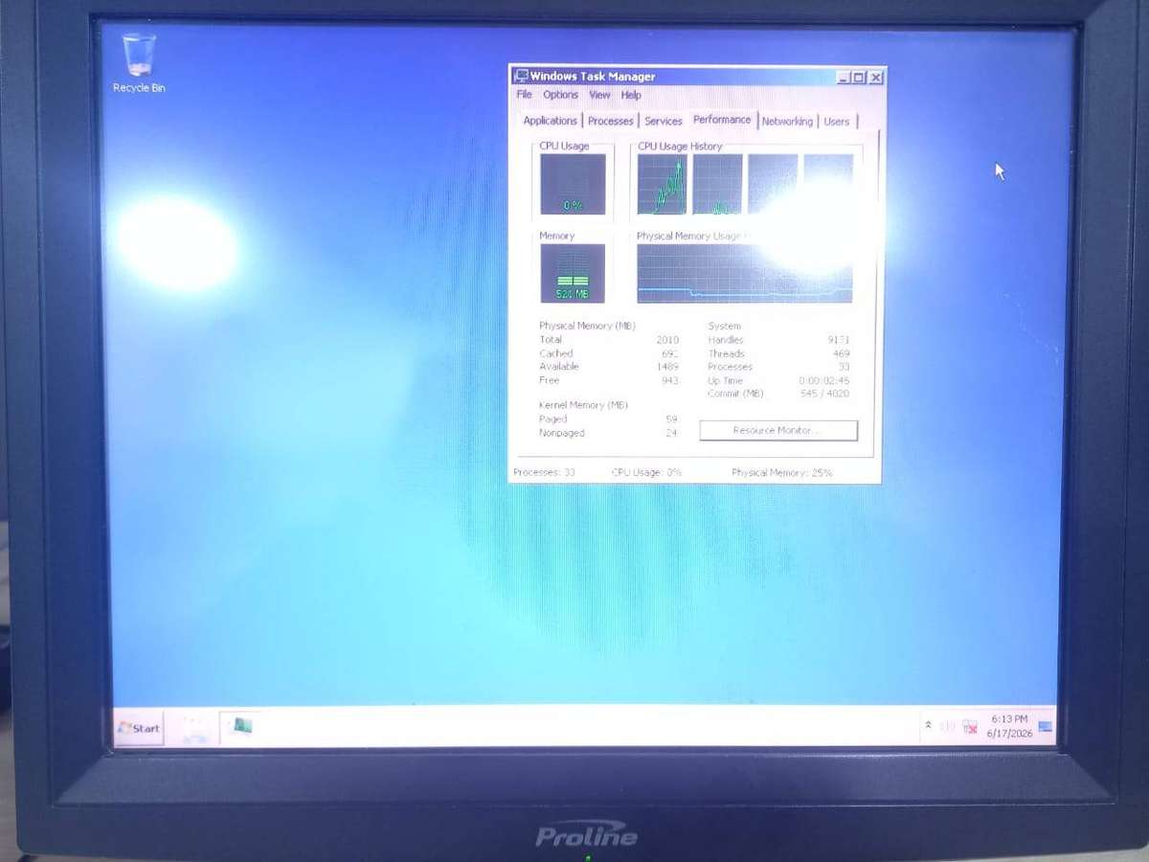Screen dimensions: 1149x862
Task: Click the Commit value 545 / 4020
Action: pos(824,394)
